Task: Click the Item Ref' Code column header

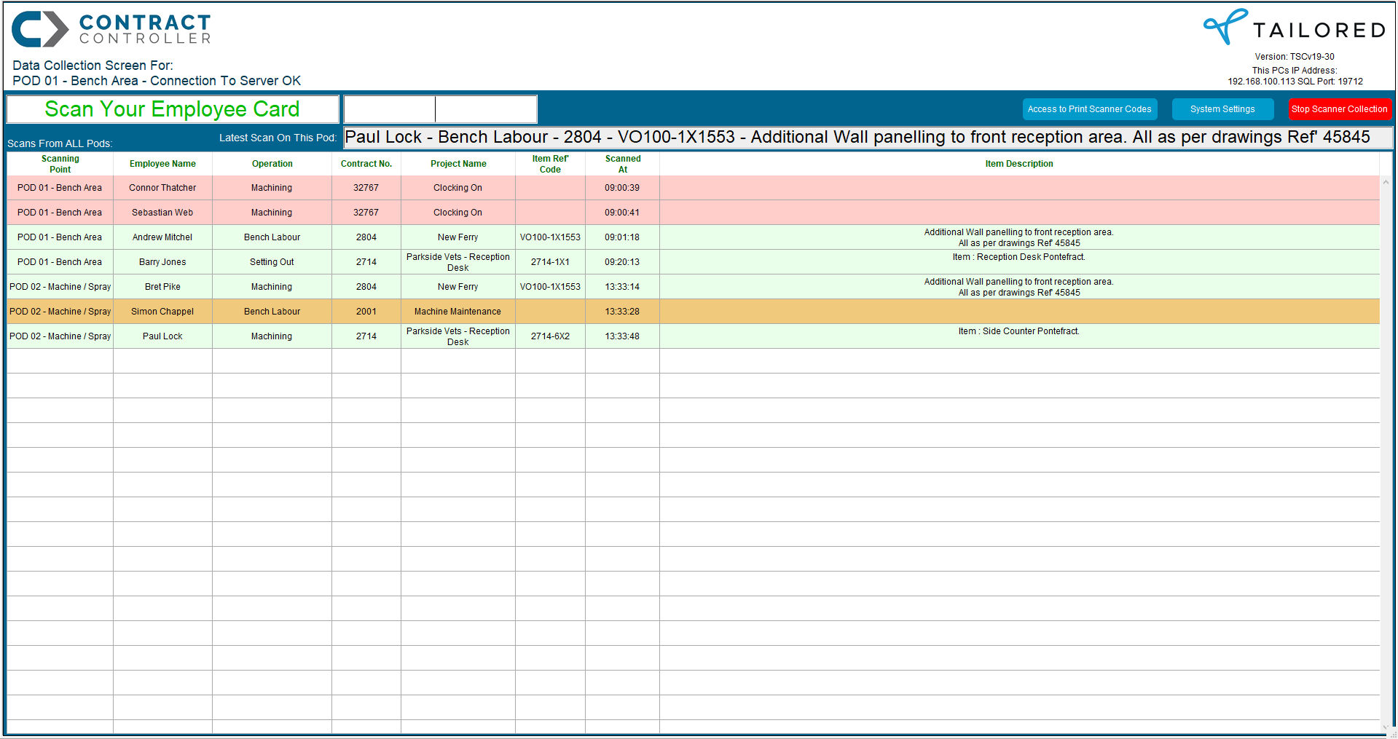Action: tap(550, 164)
